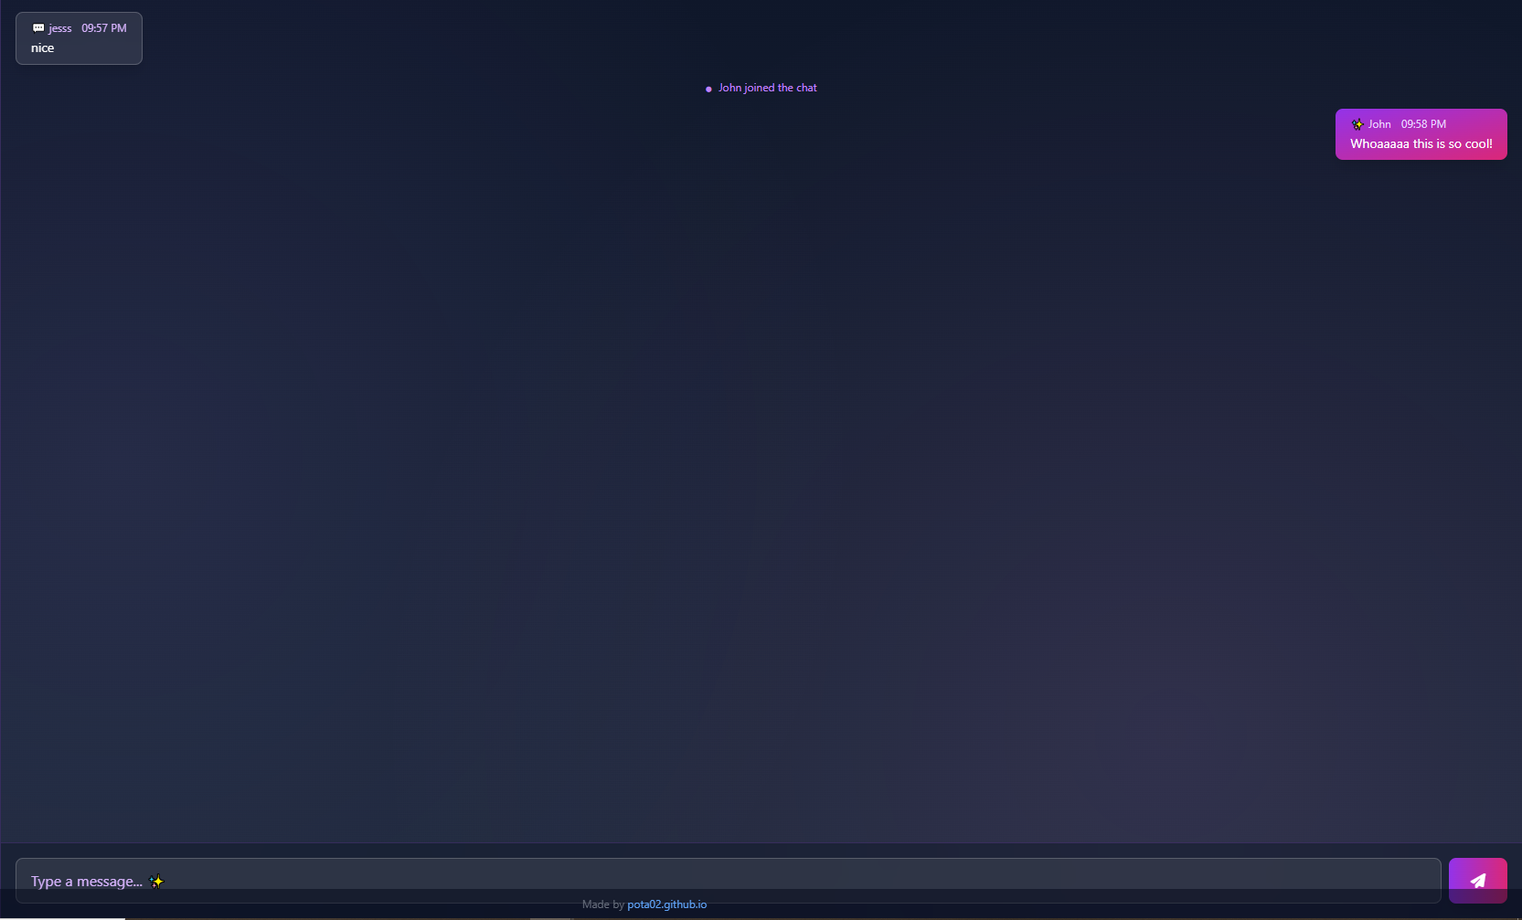This screenshot has height=920, width=1522.
Task: Click the empty chat area below the messages
Action: pos(761,502)
